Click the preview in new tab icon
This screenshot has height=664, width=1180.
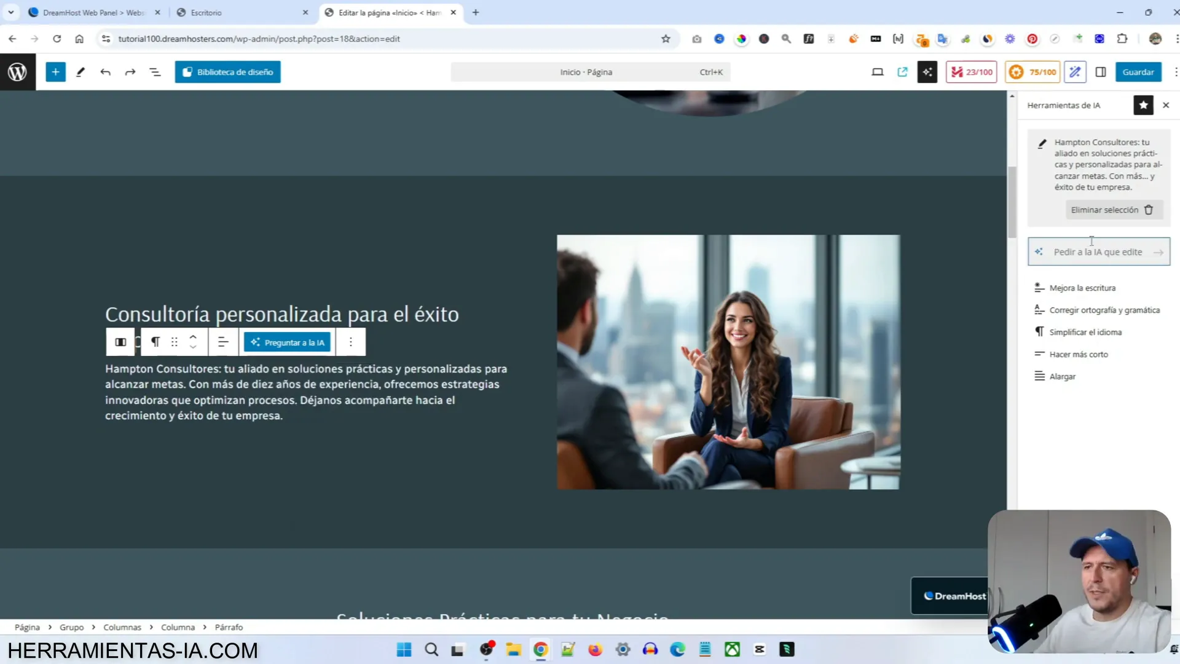(x=902, y=72)
